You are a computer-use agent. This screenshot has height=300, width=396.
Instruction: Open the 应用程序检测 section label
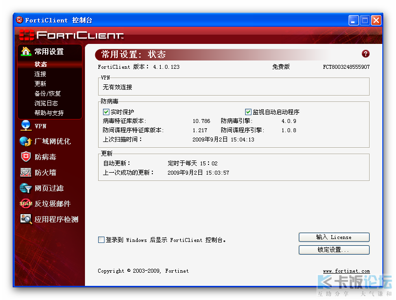(56, 219)
